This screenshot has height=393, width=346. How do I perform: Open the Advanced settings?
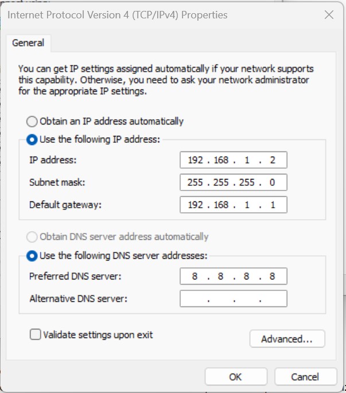(287, 339)
